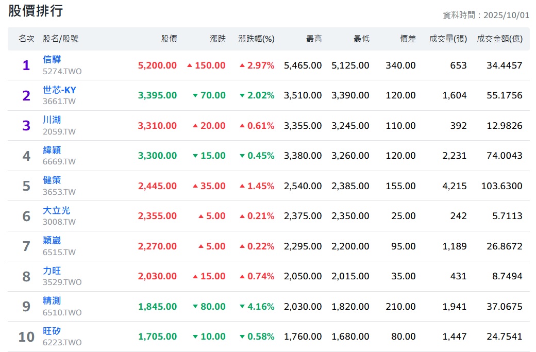This screenshot has height=352, width=536.
Task: Select the 健策 stock link
Action: pos(52,180)
